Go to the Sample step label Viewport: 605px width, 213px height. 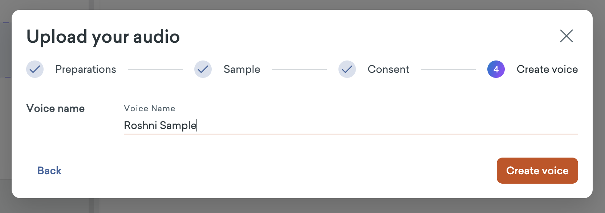click(x=242, y=69)
